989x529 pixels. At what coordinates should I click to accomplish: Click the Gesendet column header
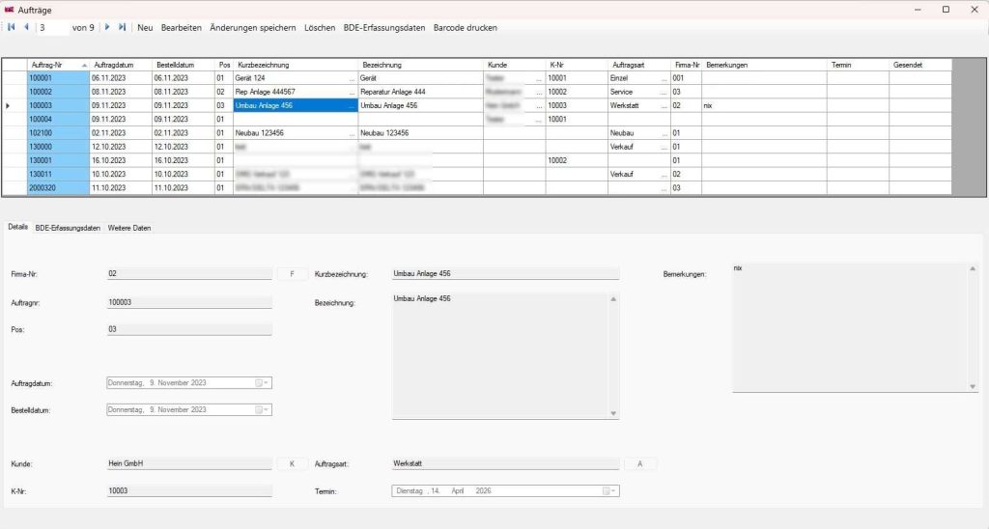[x=920, y=65]
